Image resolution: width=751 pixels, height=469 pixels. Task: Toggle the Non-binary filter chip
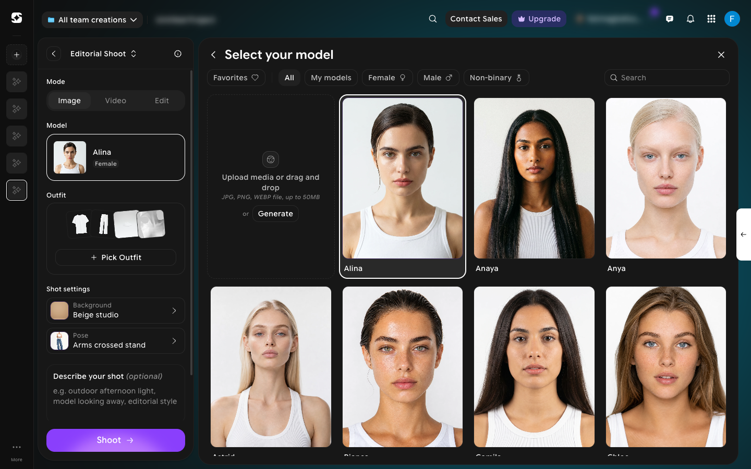[496, 78]
